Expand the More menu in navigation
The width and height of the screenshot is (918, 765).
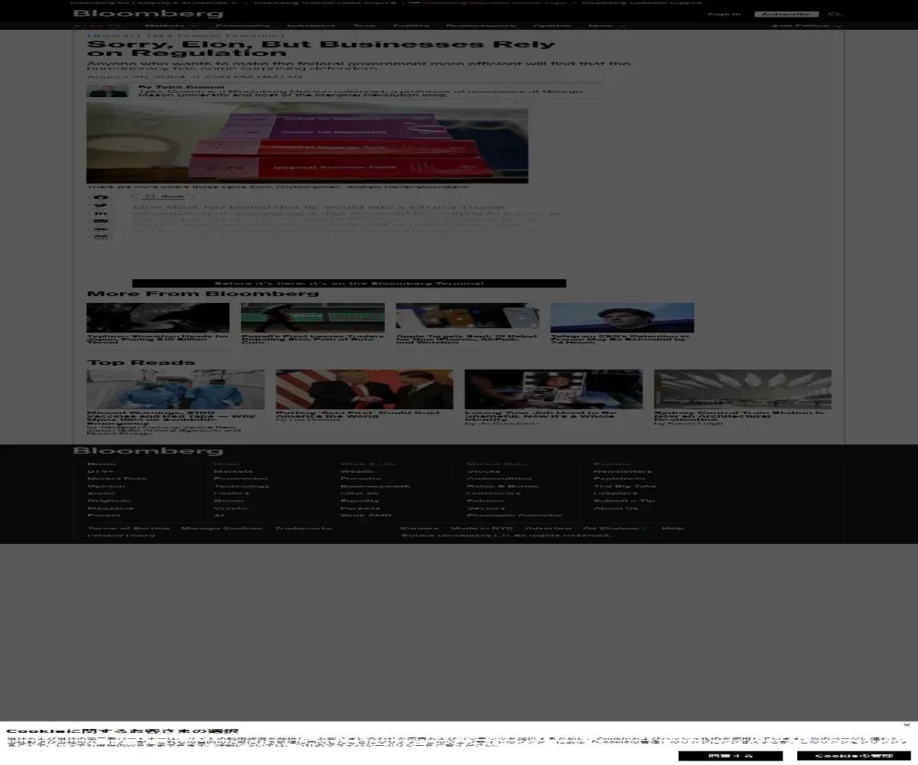click(607, 26)
